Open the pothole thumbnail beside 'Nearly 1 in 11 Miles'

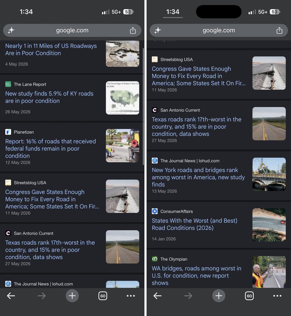tap(123, 53)
